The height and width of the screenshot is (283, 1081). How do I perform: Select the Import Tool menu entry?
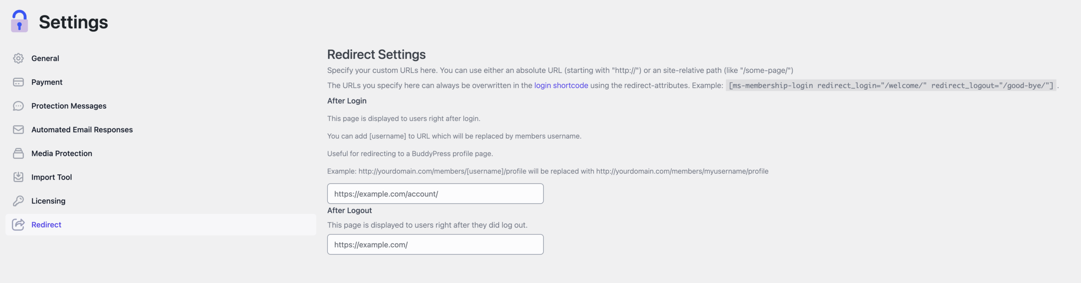pos(52,177)
